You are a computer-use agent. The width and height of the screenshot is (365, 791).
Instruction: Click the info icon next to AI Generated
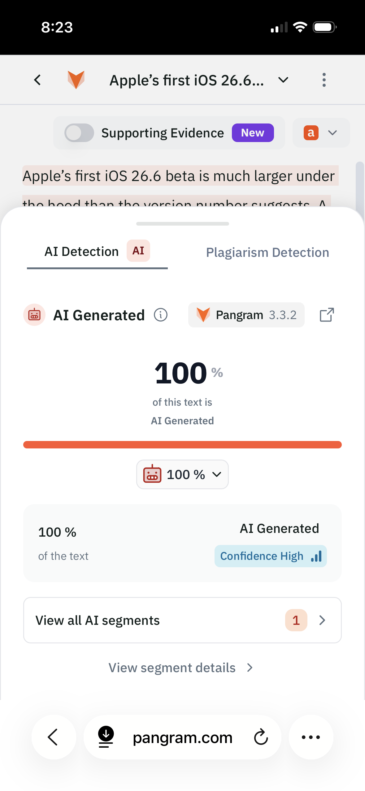click(x=161, y=315)
